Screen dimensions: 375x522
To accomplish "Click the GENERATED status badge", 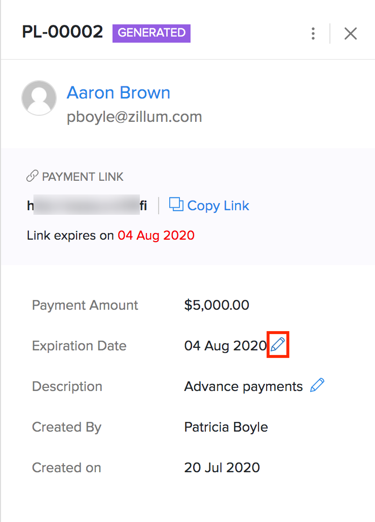I will [x=152, y=33].
